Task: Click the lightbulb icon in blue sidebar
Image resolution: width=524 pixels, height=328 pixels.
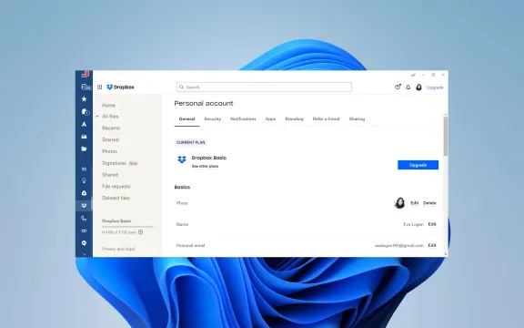Action: tap(84, 180)
